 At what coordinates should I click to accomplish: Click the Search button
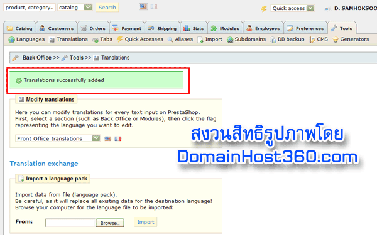[x=107, y=8]
